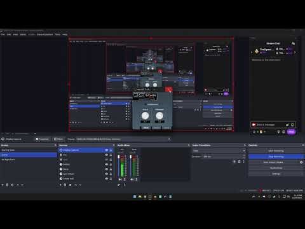
Task: Open the View menu
Action: [15, 34]
